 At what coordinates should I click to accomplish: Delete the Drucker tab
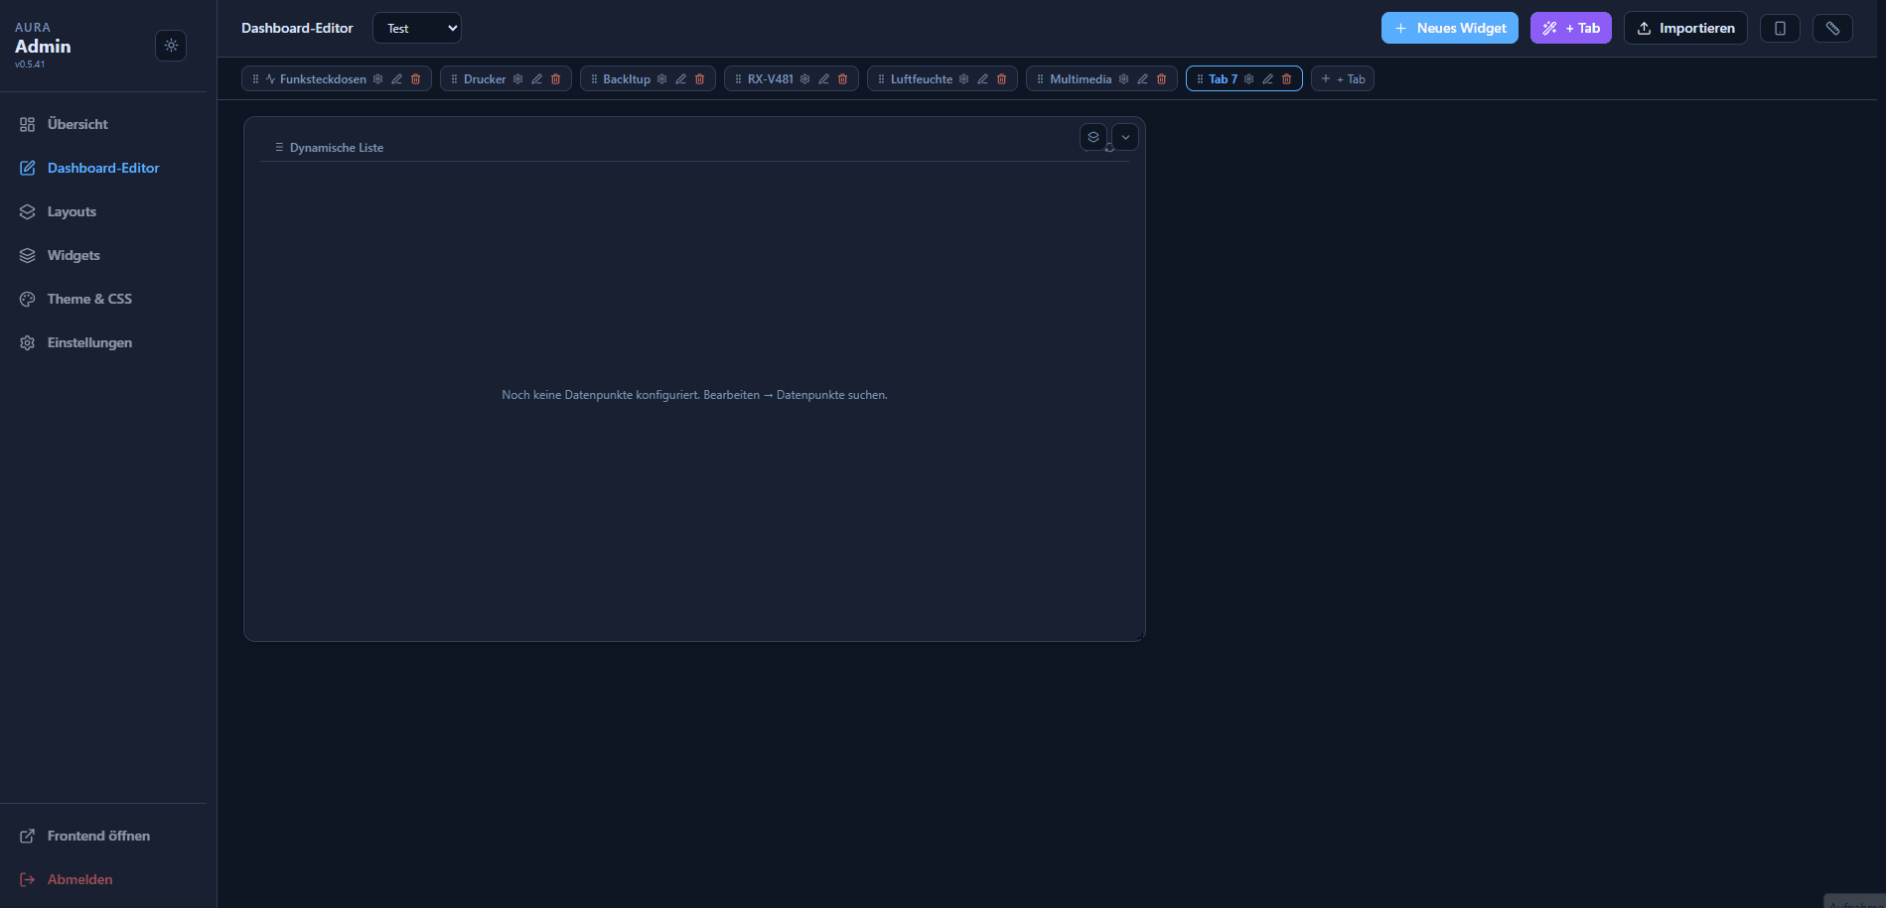point(556,79)
